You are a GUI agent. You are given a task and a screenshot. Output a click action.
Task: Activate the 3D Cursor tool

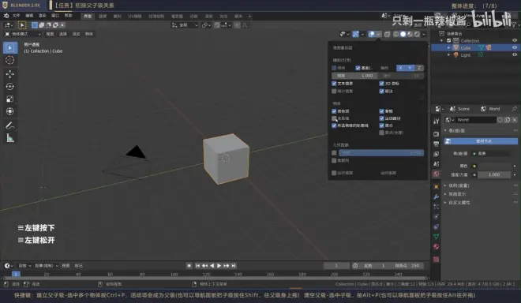point(10,60)
